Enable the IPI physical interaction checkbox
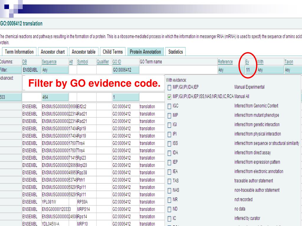 coord(169,134)
